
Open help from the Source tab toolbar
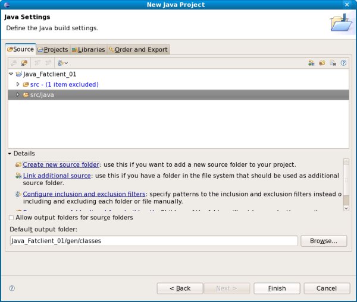pos(343,62)
